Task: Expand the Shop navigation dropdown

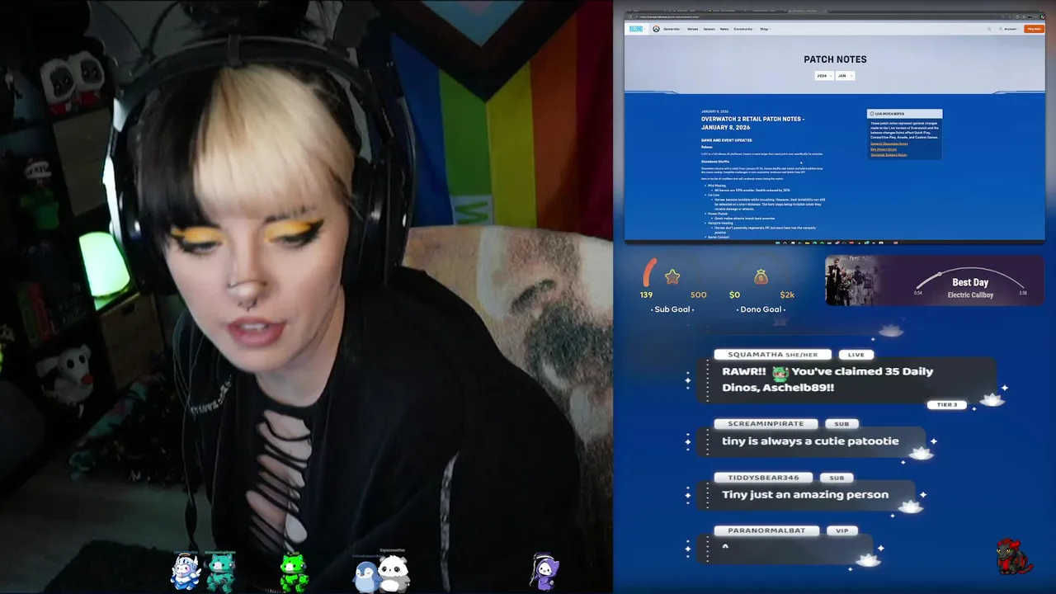Action: click(765, 29)
